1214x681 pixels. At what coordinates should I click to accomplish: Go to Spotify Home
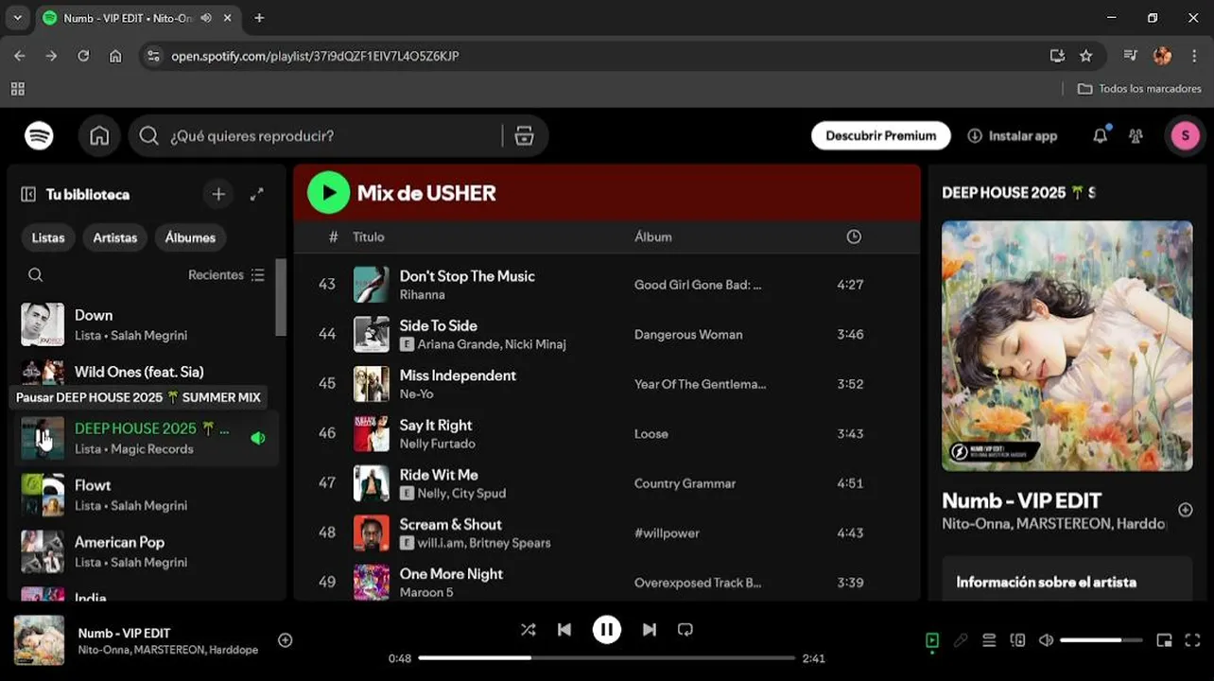tap(99, 136)
